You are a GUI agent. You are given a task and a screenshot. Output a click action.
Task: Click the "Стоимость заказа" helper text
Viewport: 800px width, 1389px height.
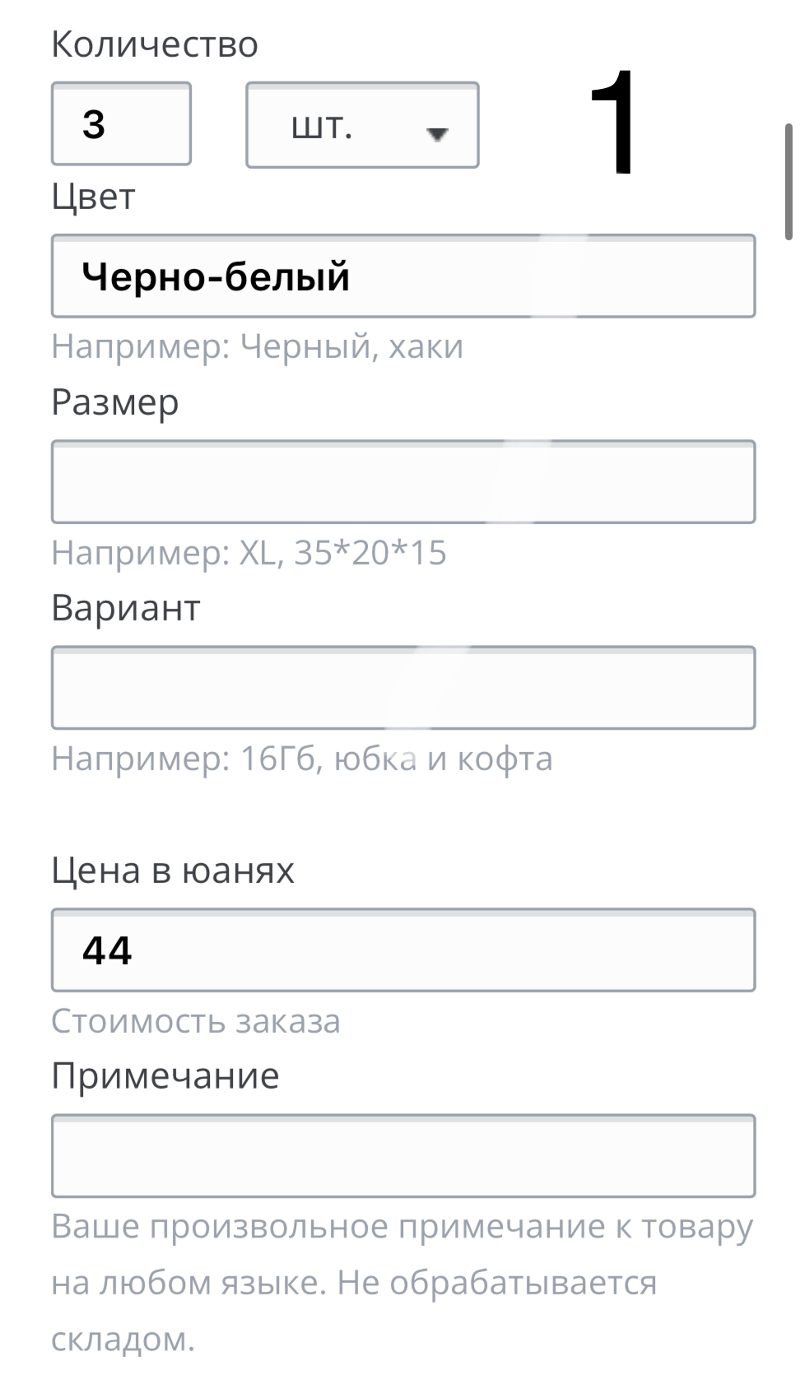point(195,1021)
